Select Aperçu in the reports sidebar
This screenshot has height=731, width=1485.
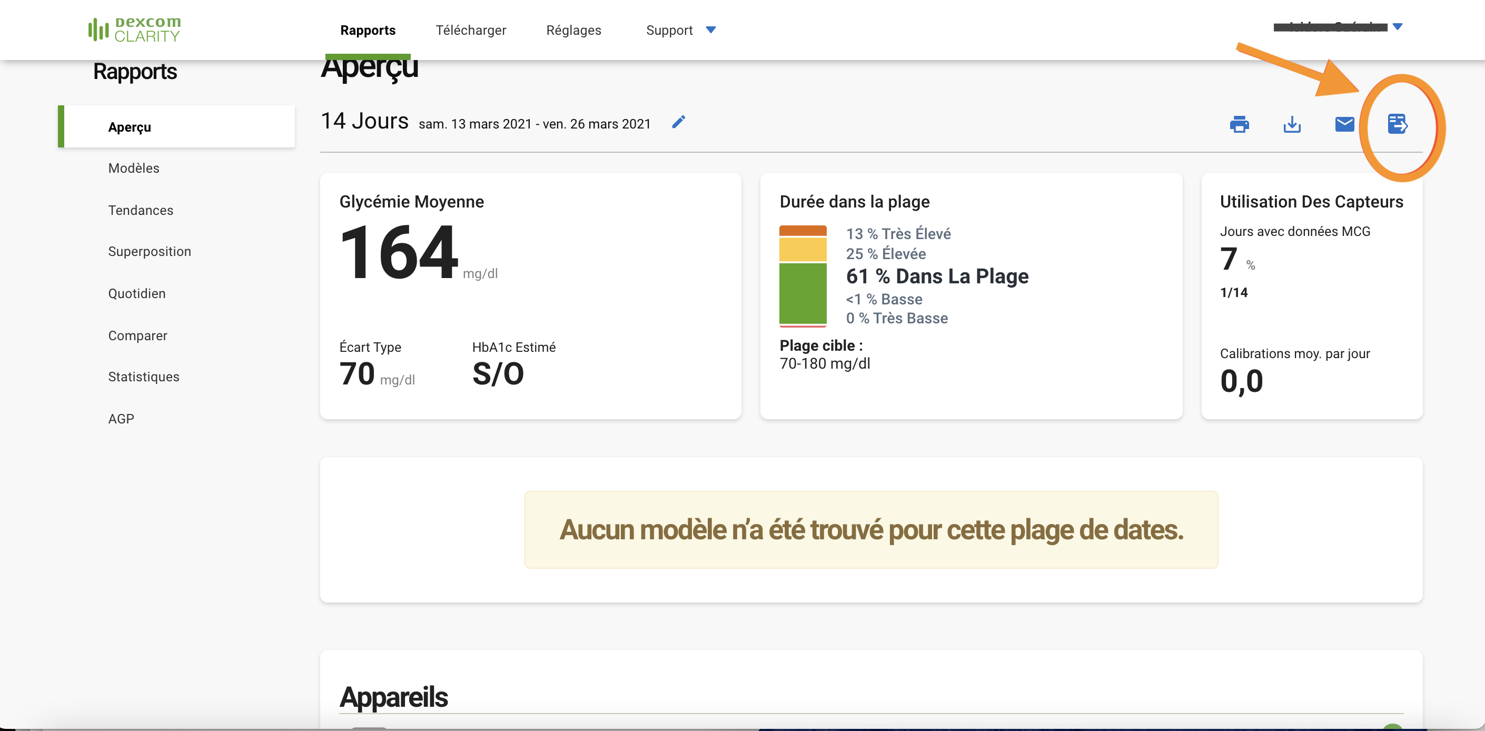click(176, 126)
